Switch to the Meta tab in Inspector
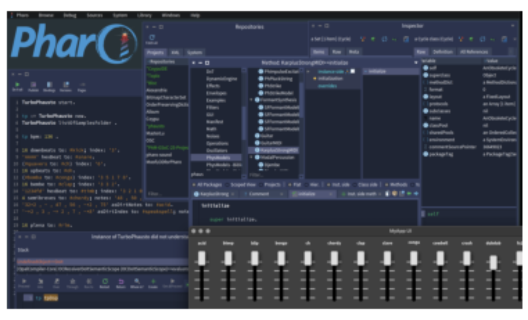The image size is (528, 320). click(x=354, y=52)
